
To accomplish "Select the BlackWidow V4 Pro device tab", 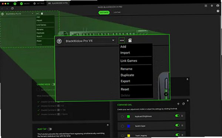I will pos(58,3).
